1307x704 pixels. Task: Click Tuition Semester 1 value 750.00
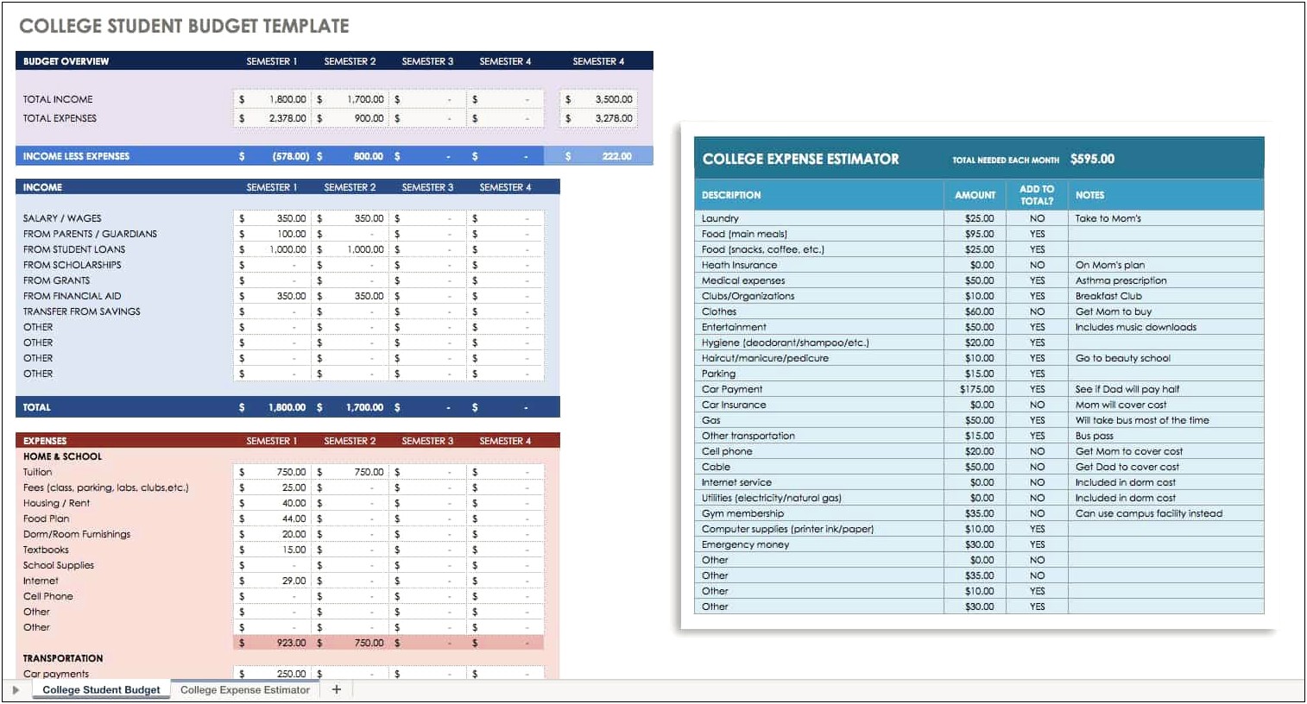272,472
